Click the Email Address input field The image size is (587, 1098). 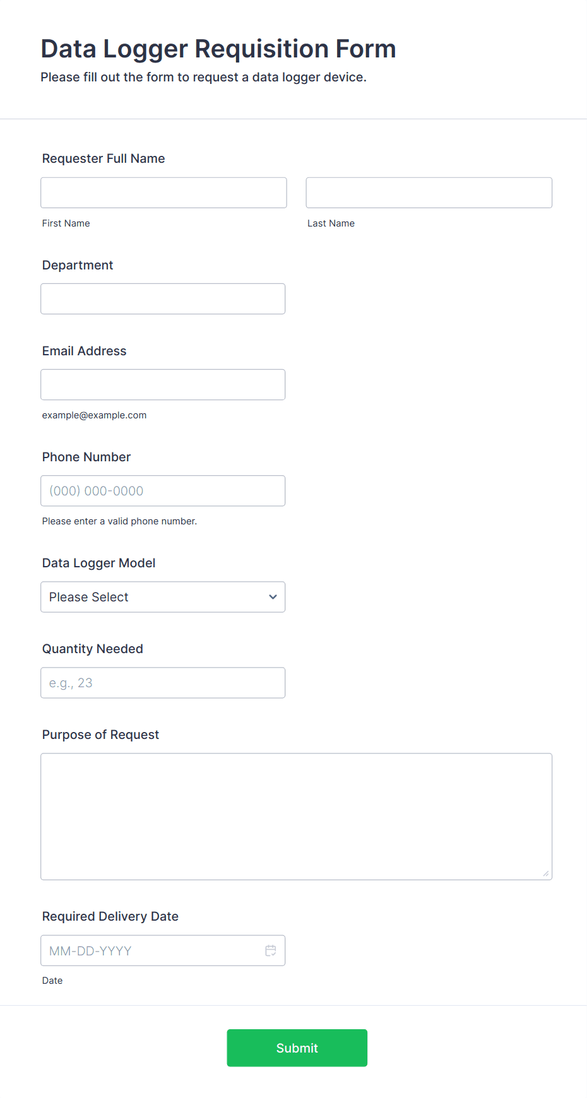point(163,384)
